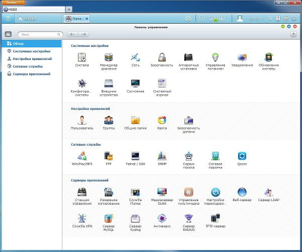Expand the admin user dropdown
The image size is (302, 252).
pyautogui.click(x=256, y=19)
